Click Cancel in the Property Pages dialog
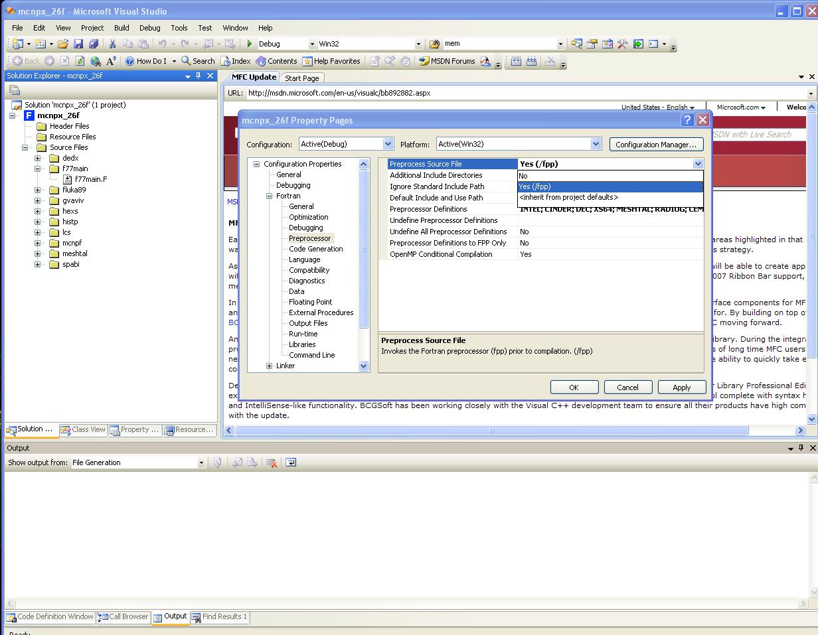The image size is (818, 635). tap(627, 388)
